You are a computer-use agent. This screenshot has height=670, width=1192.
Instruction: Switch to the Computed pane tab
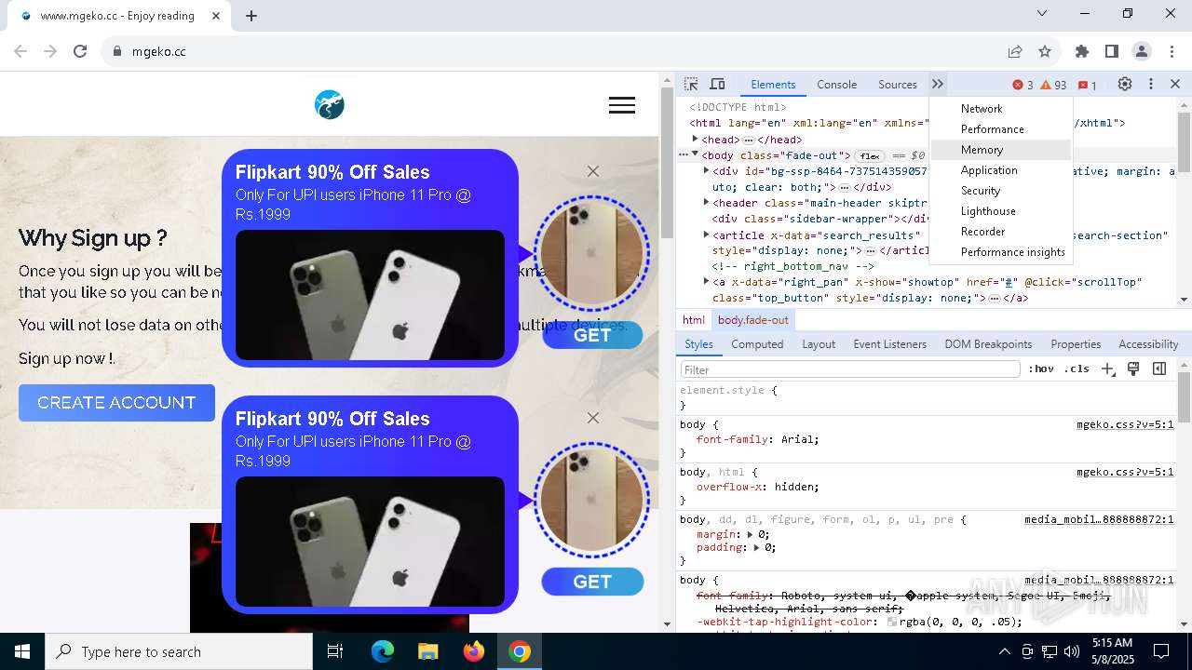tap(757, 344)
